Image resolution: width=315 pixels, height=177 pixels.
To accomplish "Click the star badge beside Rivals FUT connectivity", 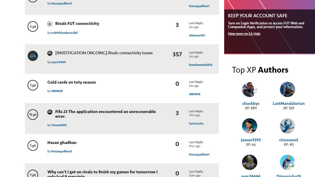I will coord(50,24).
